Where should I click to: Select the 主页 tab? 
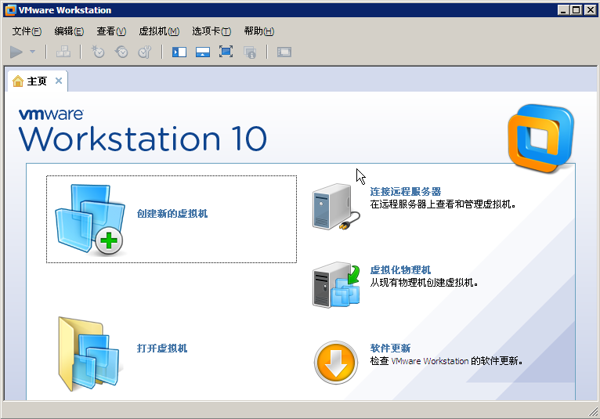coord(37,81)
